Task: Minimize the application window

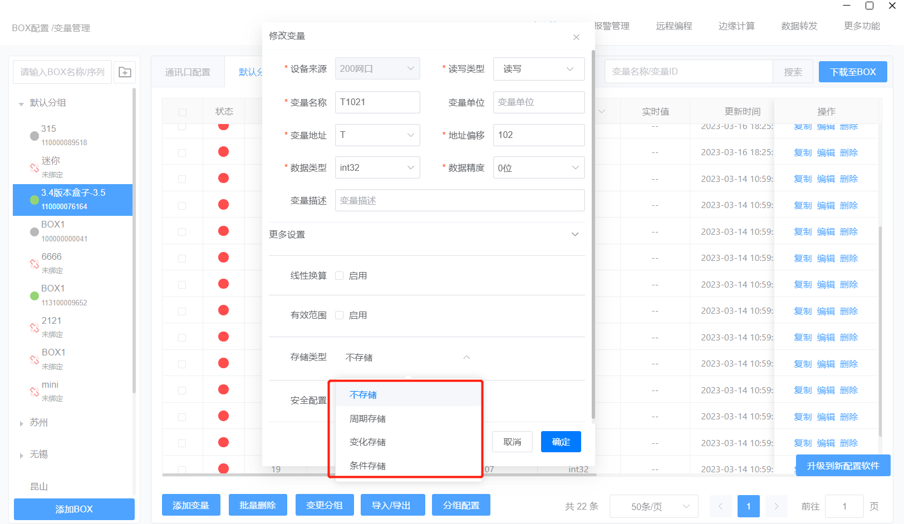Action: point(847,6)
